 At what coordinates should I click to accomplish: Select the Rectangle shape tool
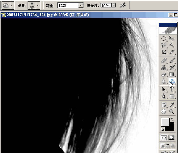(x=172, y=96)
